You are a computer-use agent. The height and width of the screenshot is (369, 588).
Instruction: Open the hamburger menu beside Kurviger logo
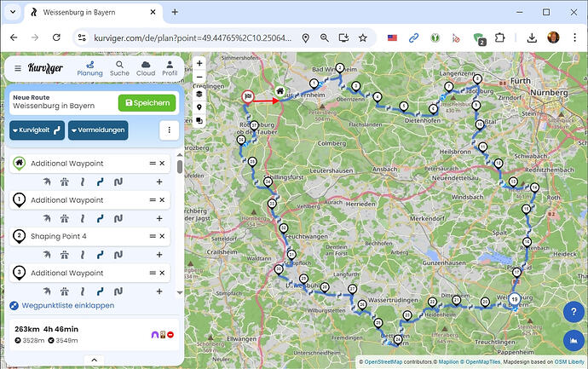pos(17,68)
